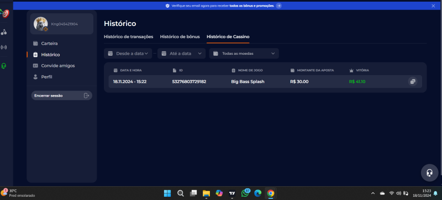Click the VITÓRIA column header
The height and width of the screenshot is (200, 442).
click(x=359, y=70)
